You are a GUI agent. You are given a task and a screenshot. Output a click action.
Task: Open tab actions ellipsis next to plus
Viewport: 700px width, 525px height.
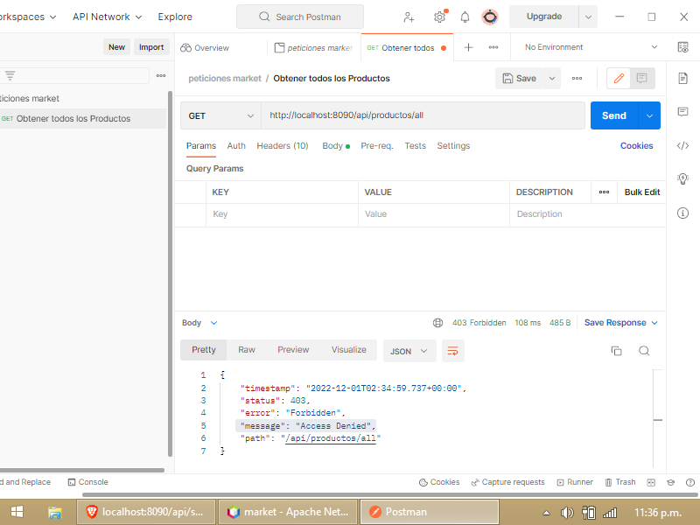(493, 47)
